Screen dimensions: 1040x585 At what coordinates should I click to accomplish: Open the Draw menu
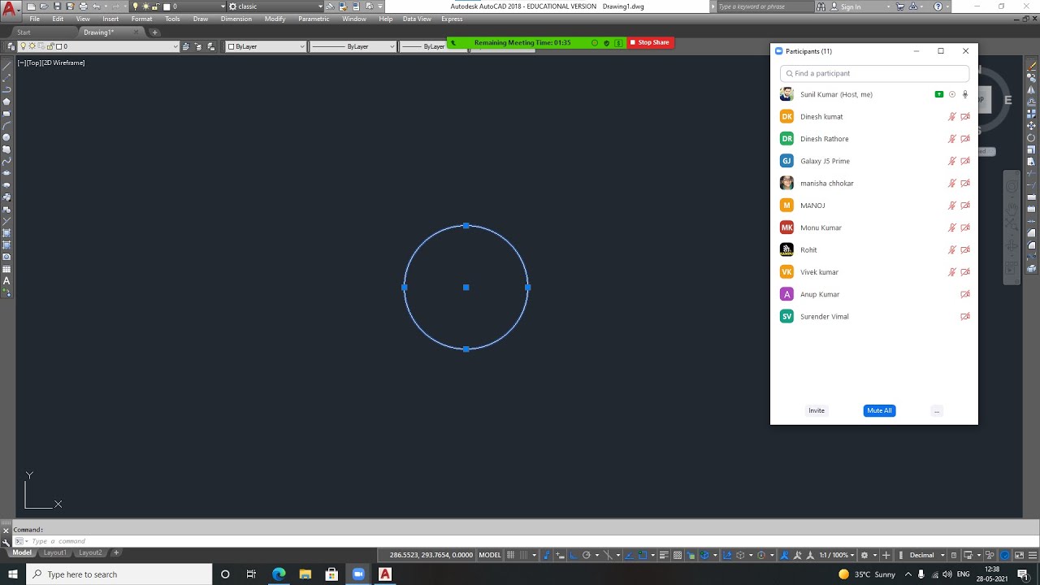(201, 19)
